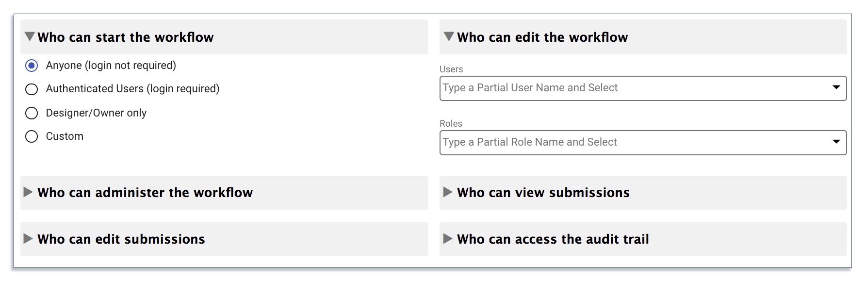
Task: Expand the view submissions triangle icon
Action: point(448,192)
